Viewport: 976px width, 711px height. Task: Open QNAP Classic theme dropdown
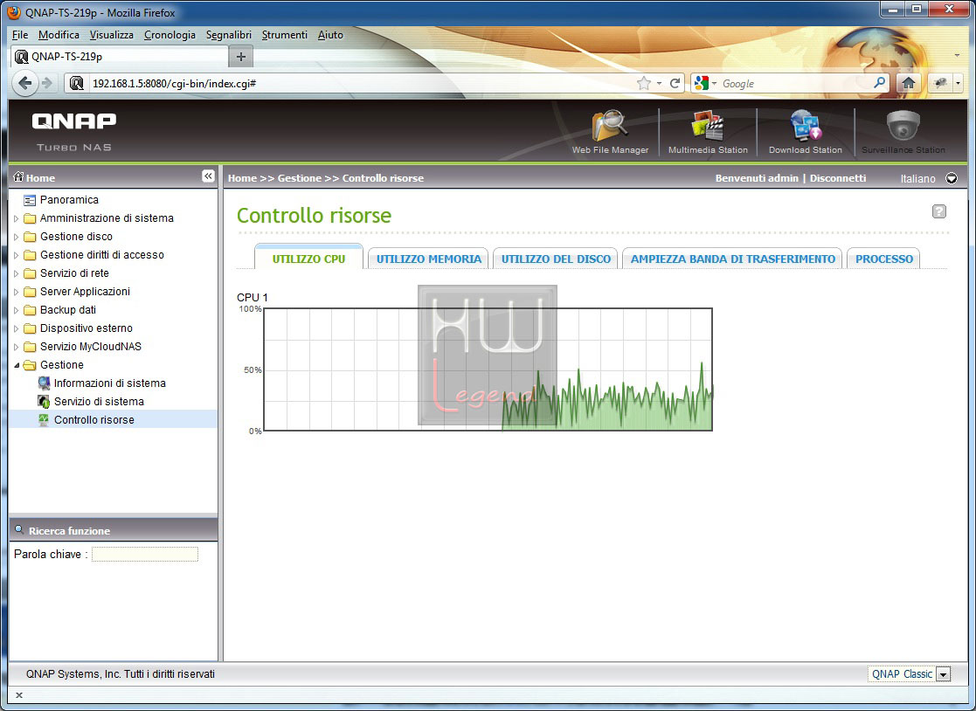(944, 674)
